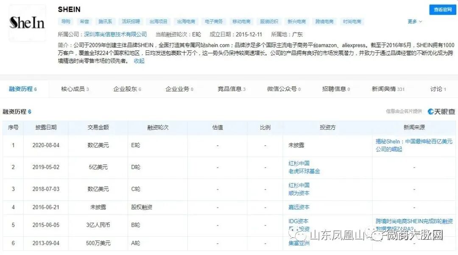Viewport: 458px width, 255px height.
Task: Select the 导购 tag
Action: coord(66,22)
